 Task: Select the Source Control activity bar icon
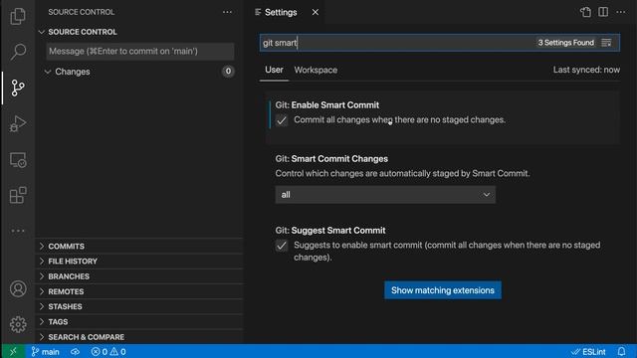tap(18, 88)
